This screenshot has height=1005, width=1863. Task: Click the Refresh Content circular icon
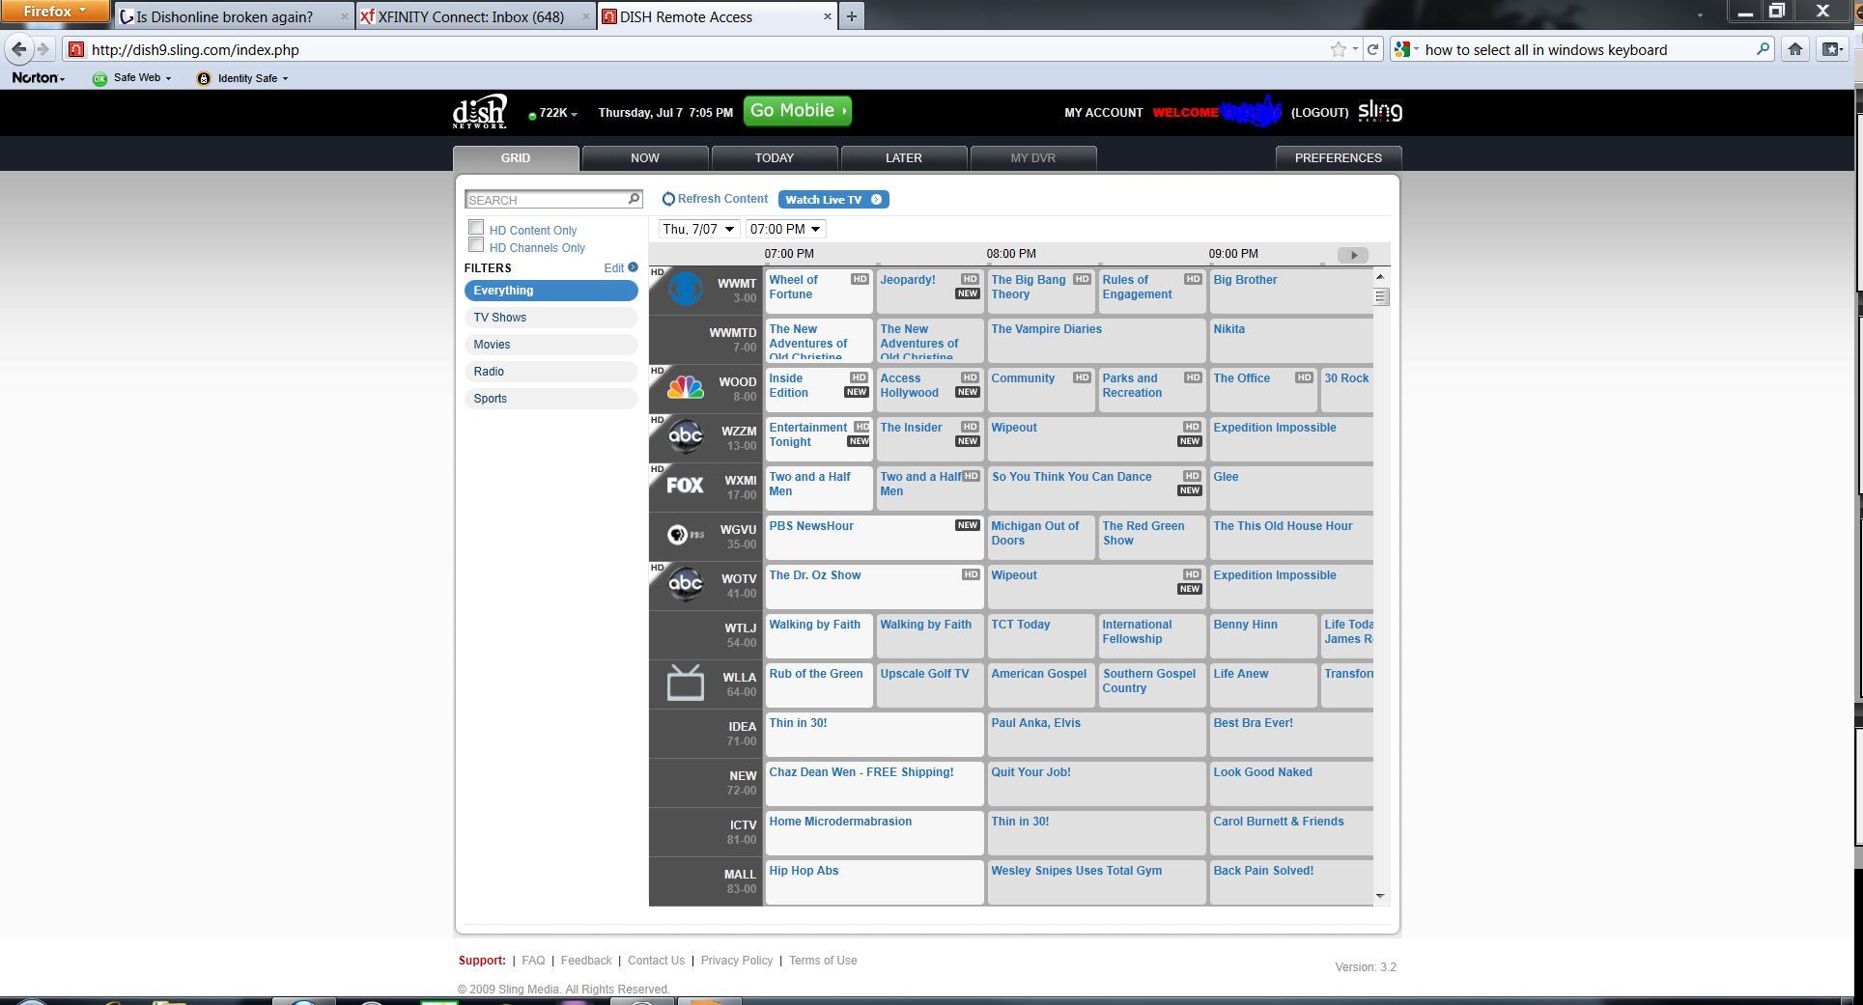click(x=668, y=199)
